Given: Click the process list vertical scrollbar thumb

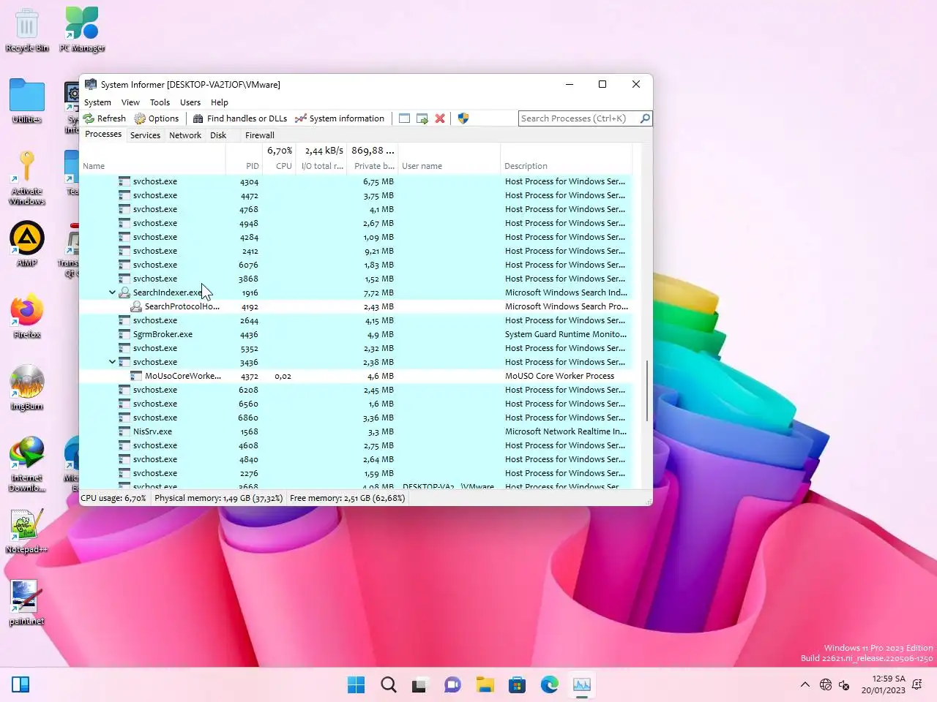Looking at the screenshot, I should 647,390.
